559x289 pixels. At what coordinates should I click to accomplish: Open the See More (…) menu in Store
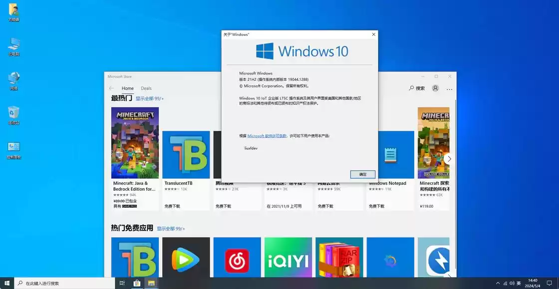pos(449,88)
